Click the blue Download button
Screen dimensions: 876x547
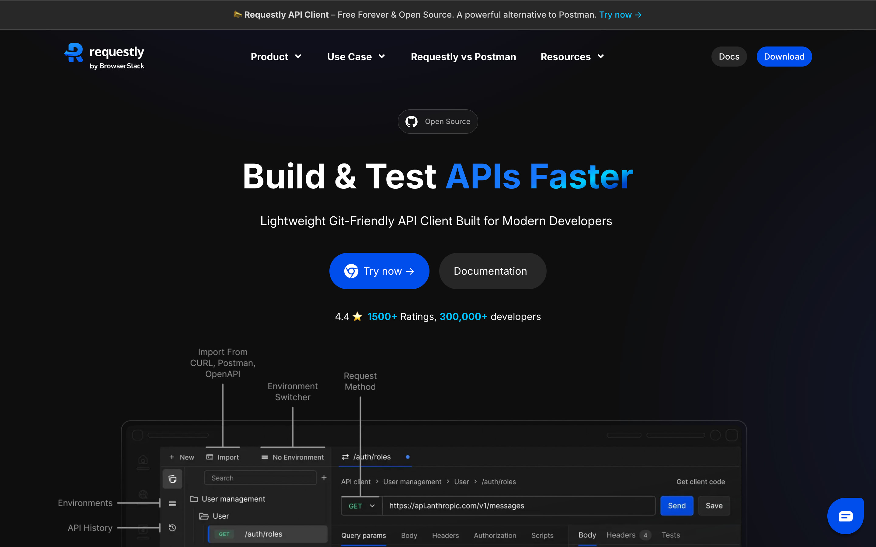[x=784, y=57]
